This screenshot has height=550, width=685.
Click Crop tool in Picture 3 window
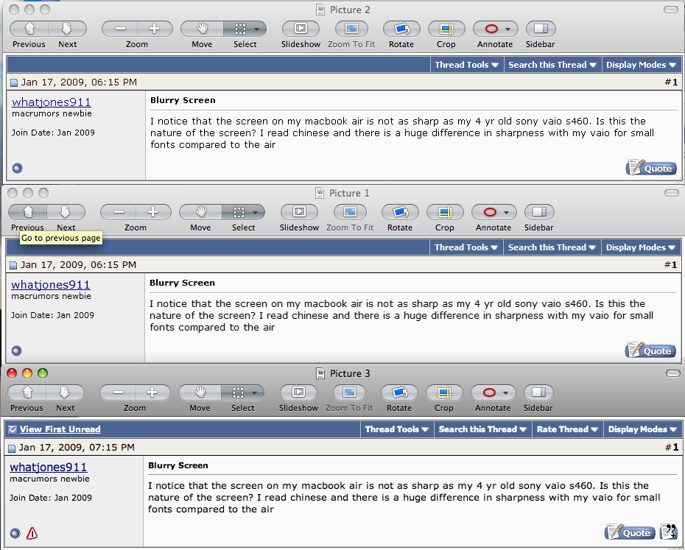444,392
